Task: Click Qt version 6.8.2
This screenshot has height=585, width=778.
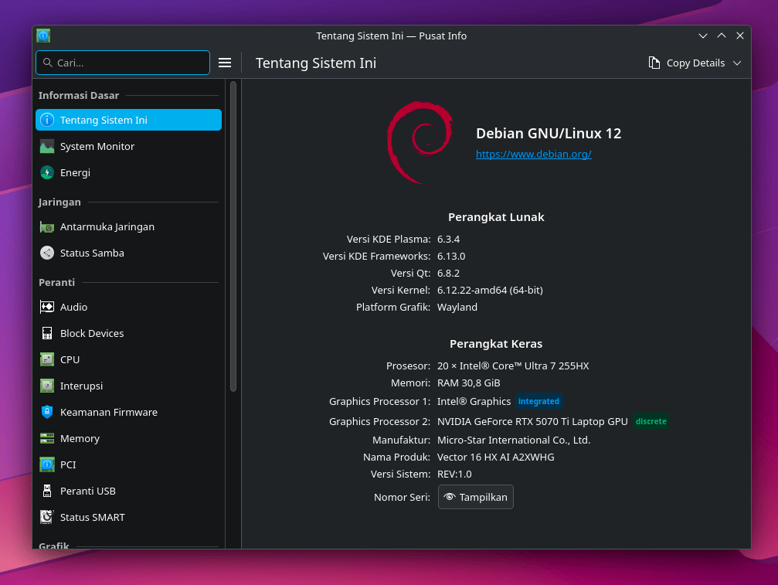Action: click(x=449, y=274)
